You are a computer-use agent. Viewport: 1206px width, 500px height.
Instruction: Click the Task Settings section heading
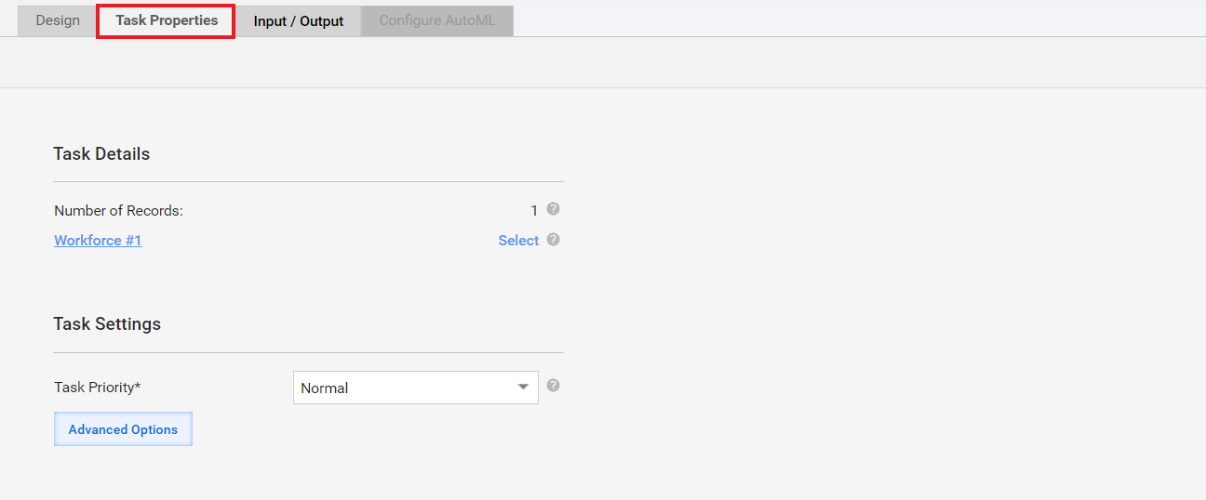click(107, 323)
